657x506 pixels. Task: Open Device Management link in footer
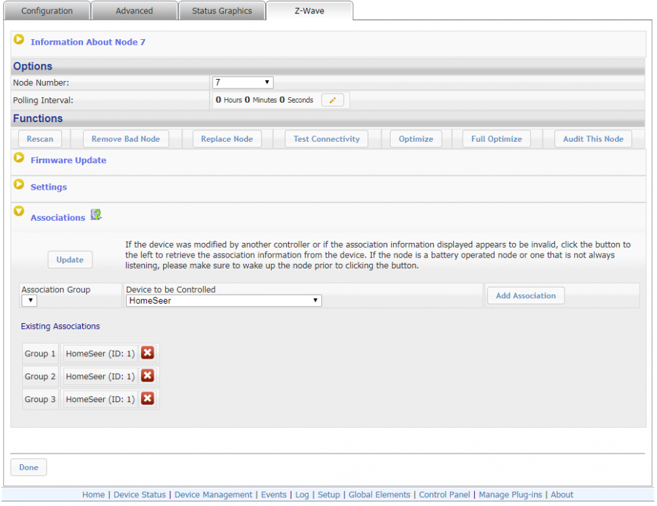[213, 495]
